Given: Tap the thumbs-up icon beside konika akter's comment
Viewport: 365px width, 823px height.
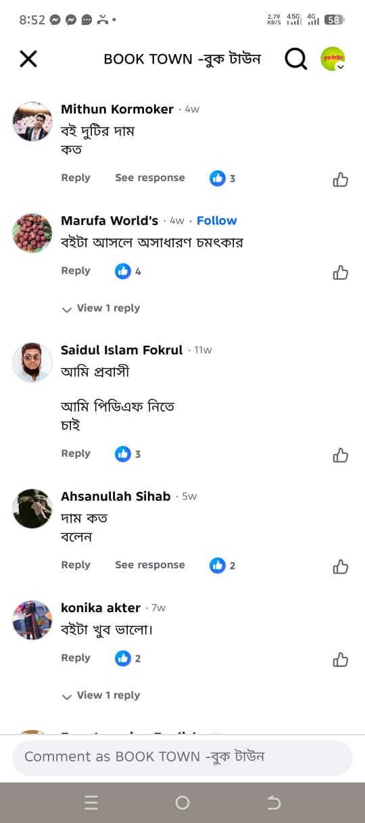Looking at the screenshot, I should (341, 659).
